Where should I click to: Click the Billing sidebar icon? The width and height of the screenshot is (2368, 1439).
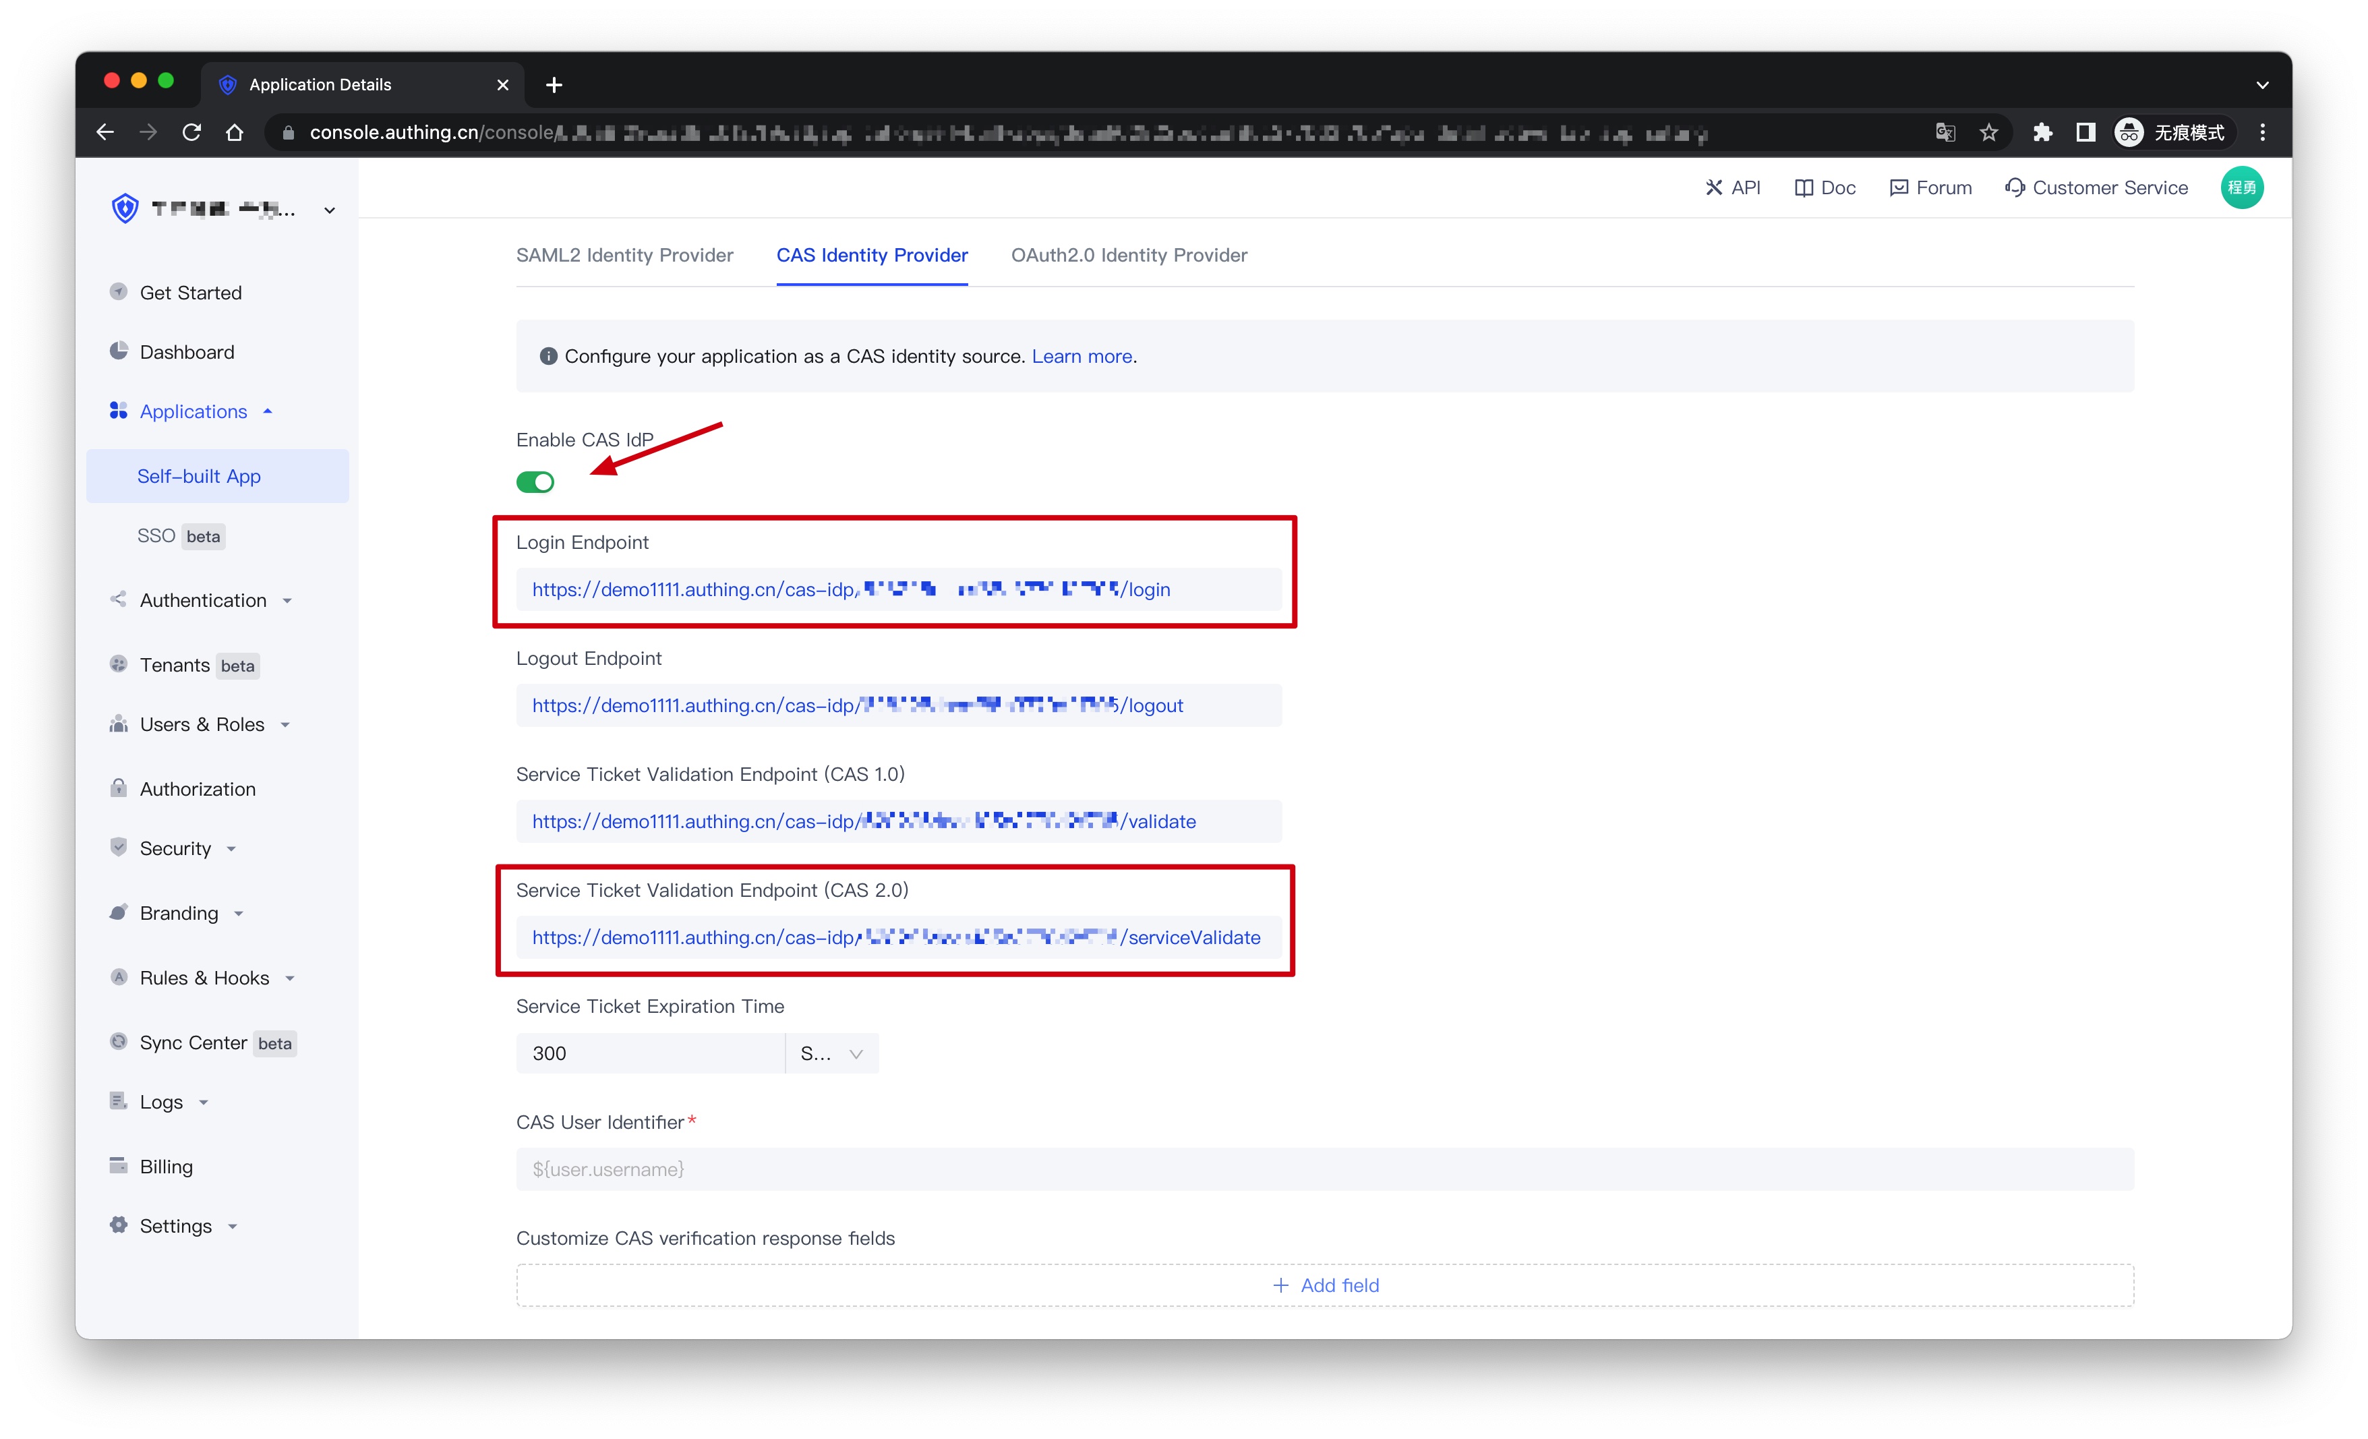[118, 1165]
